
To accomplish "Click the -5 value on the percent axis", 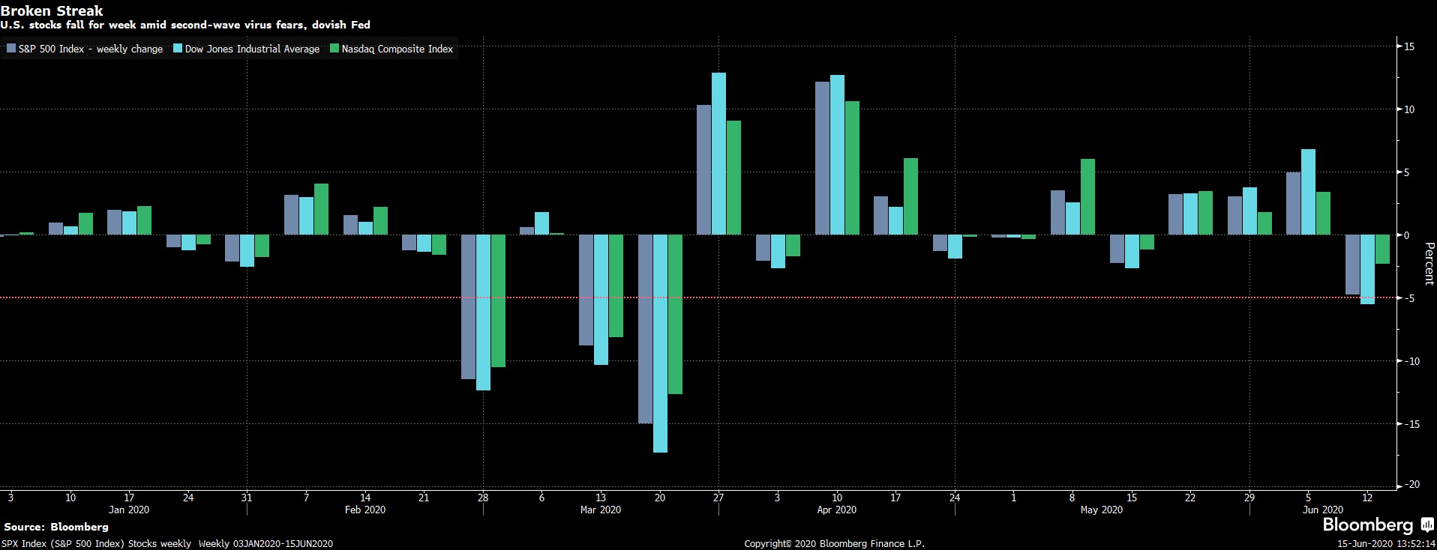I will [1408, 298].
